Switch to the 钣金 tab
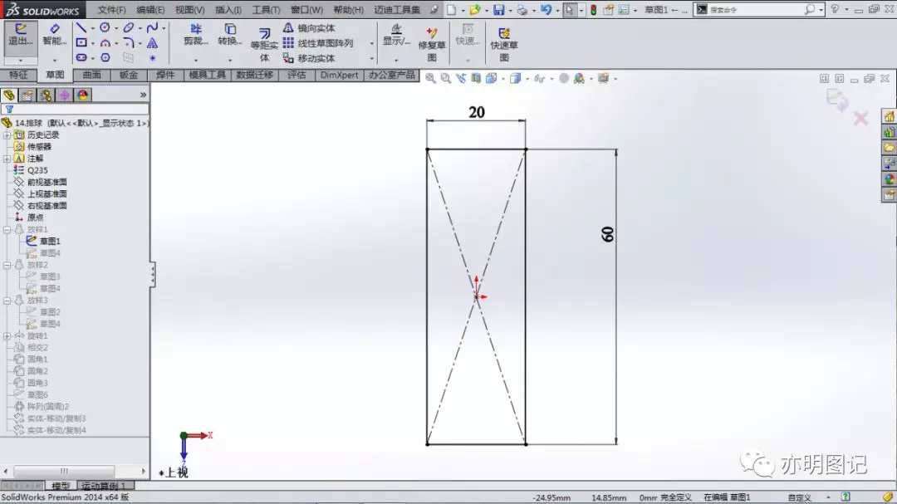The image size is (897, 504). [x=128, y=75]
